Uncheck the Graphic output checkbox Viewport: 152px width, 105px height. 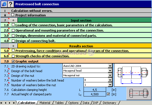(13, 61)
